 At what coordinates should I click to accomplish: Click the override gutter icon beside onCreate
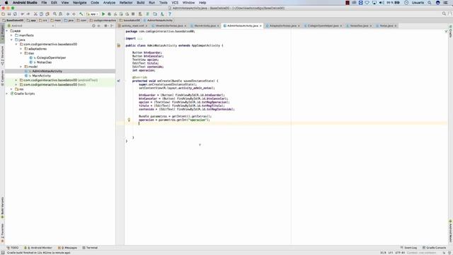119,81
